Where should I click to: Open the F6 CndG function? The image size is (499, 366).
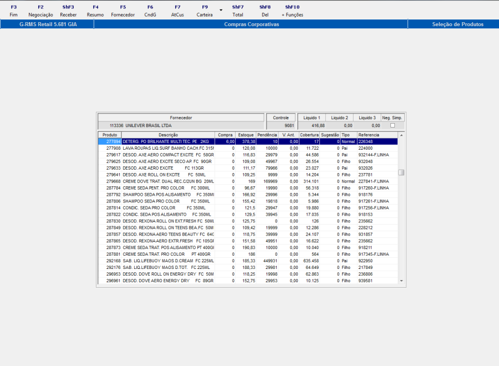[x=150, y=11]
